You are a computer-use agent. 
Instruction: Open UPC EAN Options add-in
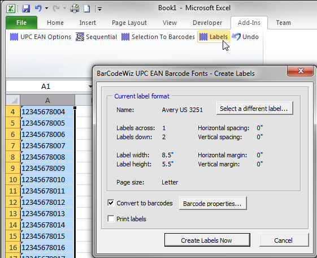[41, 37]
